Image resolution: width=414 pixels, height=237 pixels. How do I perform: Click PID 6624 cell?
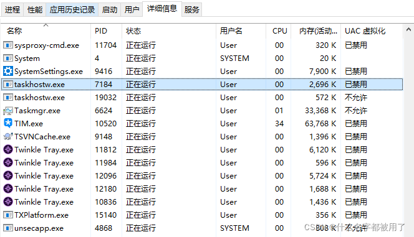(103, 110)
